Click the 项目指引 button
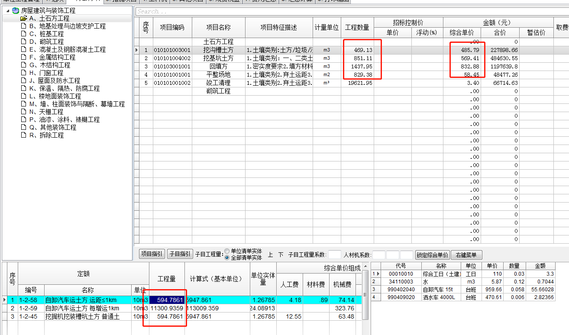 point(152,254)
